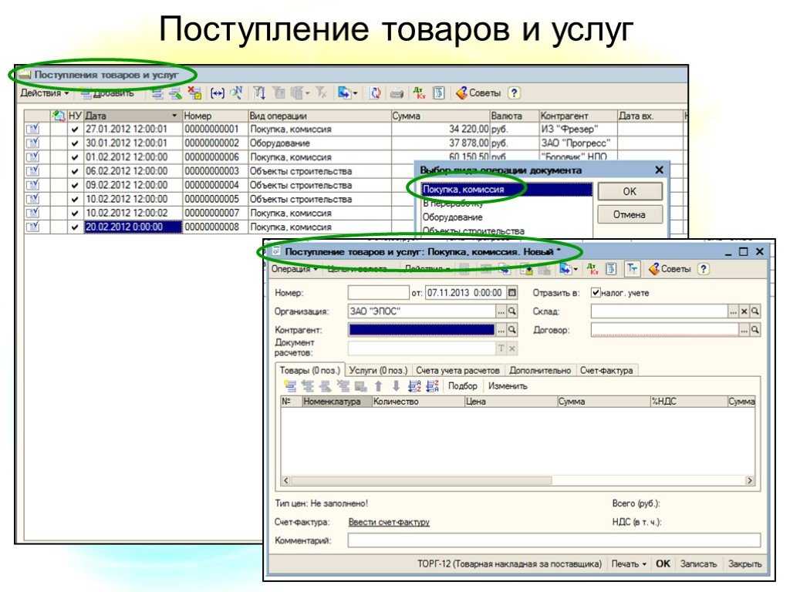This screenshot has width=790, height=592.
Task: Click Советы in the document form toolbar
Action: click(670, 269)
